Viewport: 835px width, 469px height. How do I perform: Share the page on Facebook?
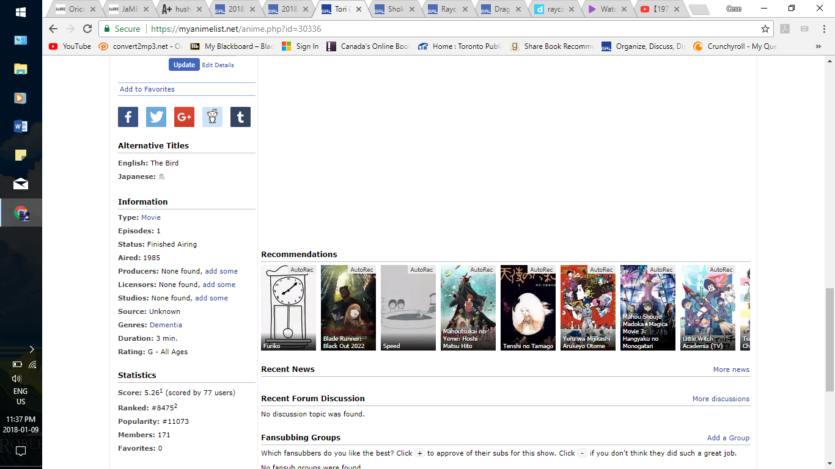128,117
